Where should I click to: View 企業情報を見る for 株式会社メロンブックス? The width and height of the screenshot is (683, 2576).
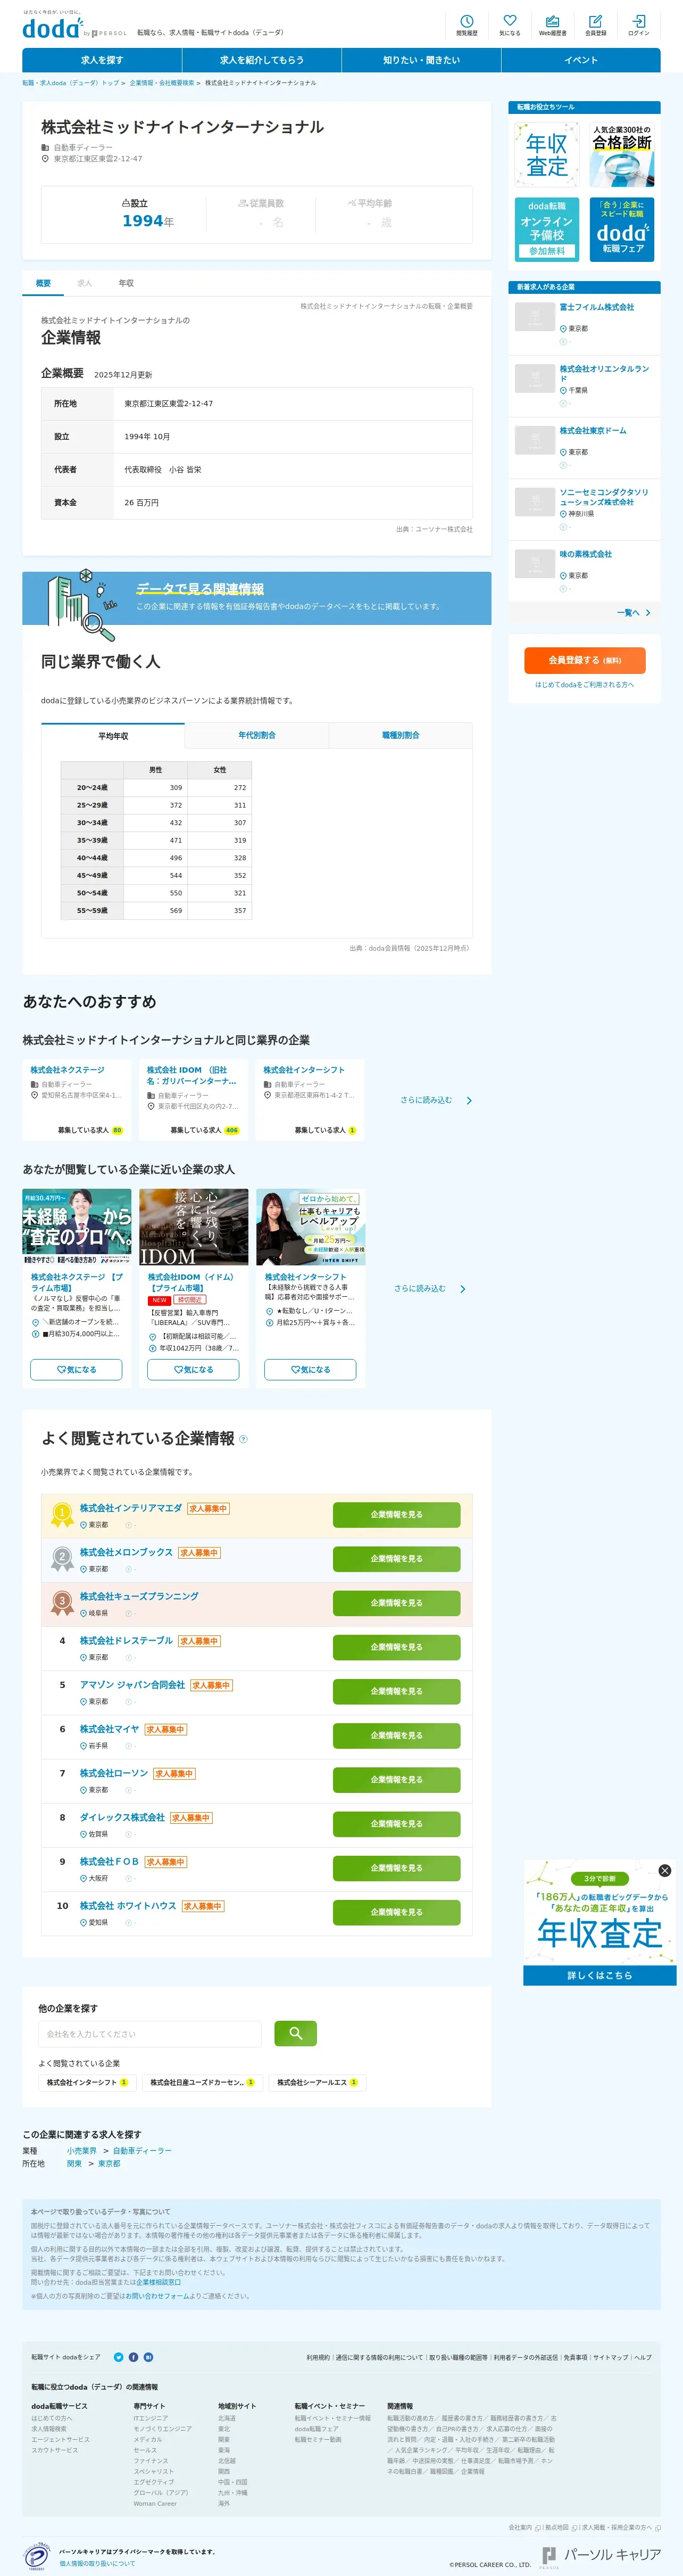396,1559
